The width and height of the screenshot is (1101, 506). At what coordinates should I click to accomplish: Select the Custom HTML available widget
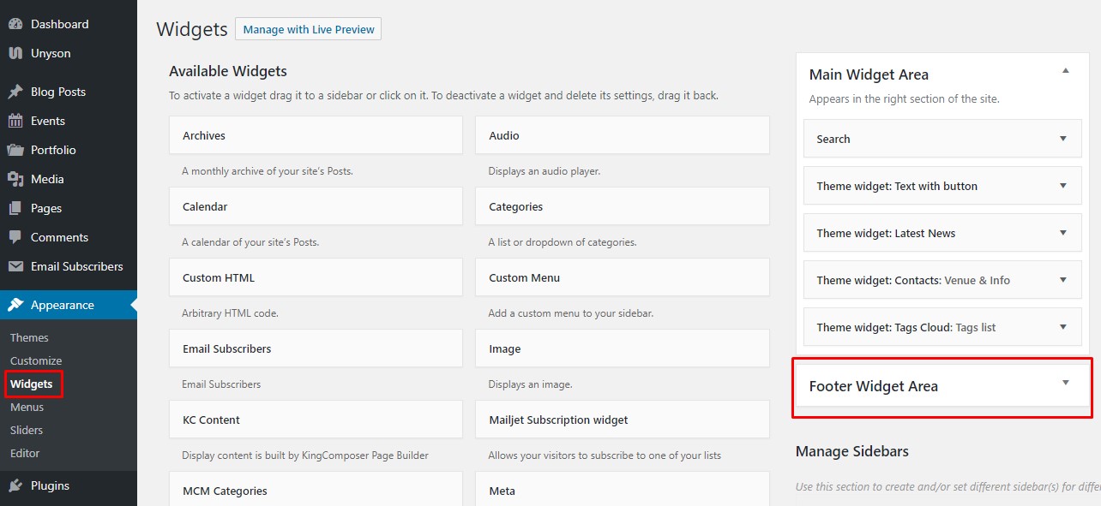316,278
